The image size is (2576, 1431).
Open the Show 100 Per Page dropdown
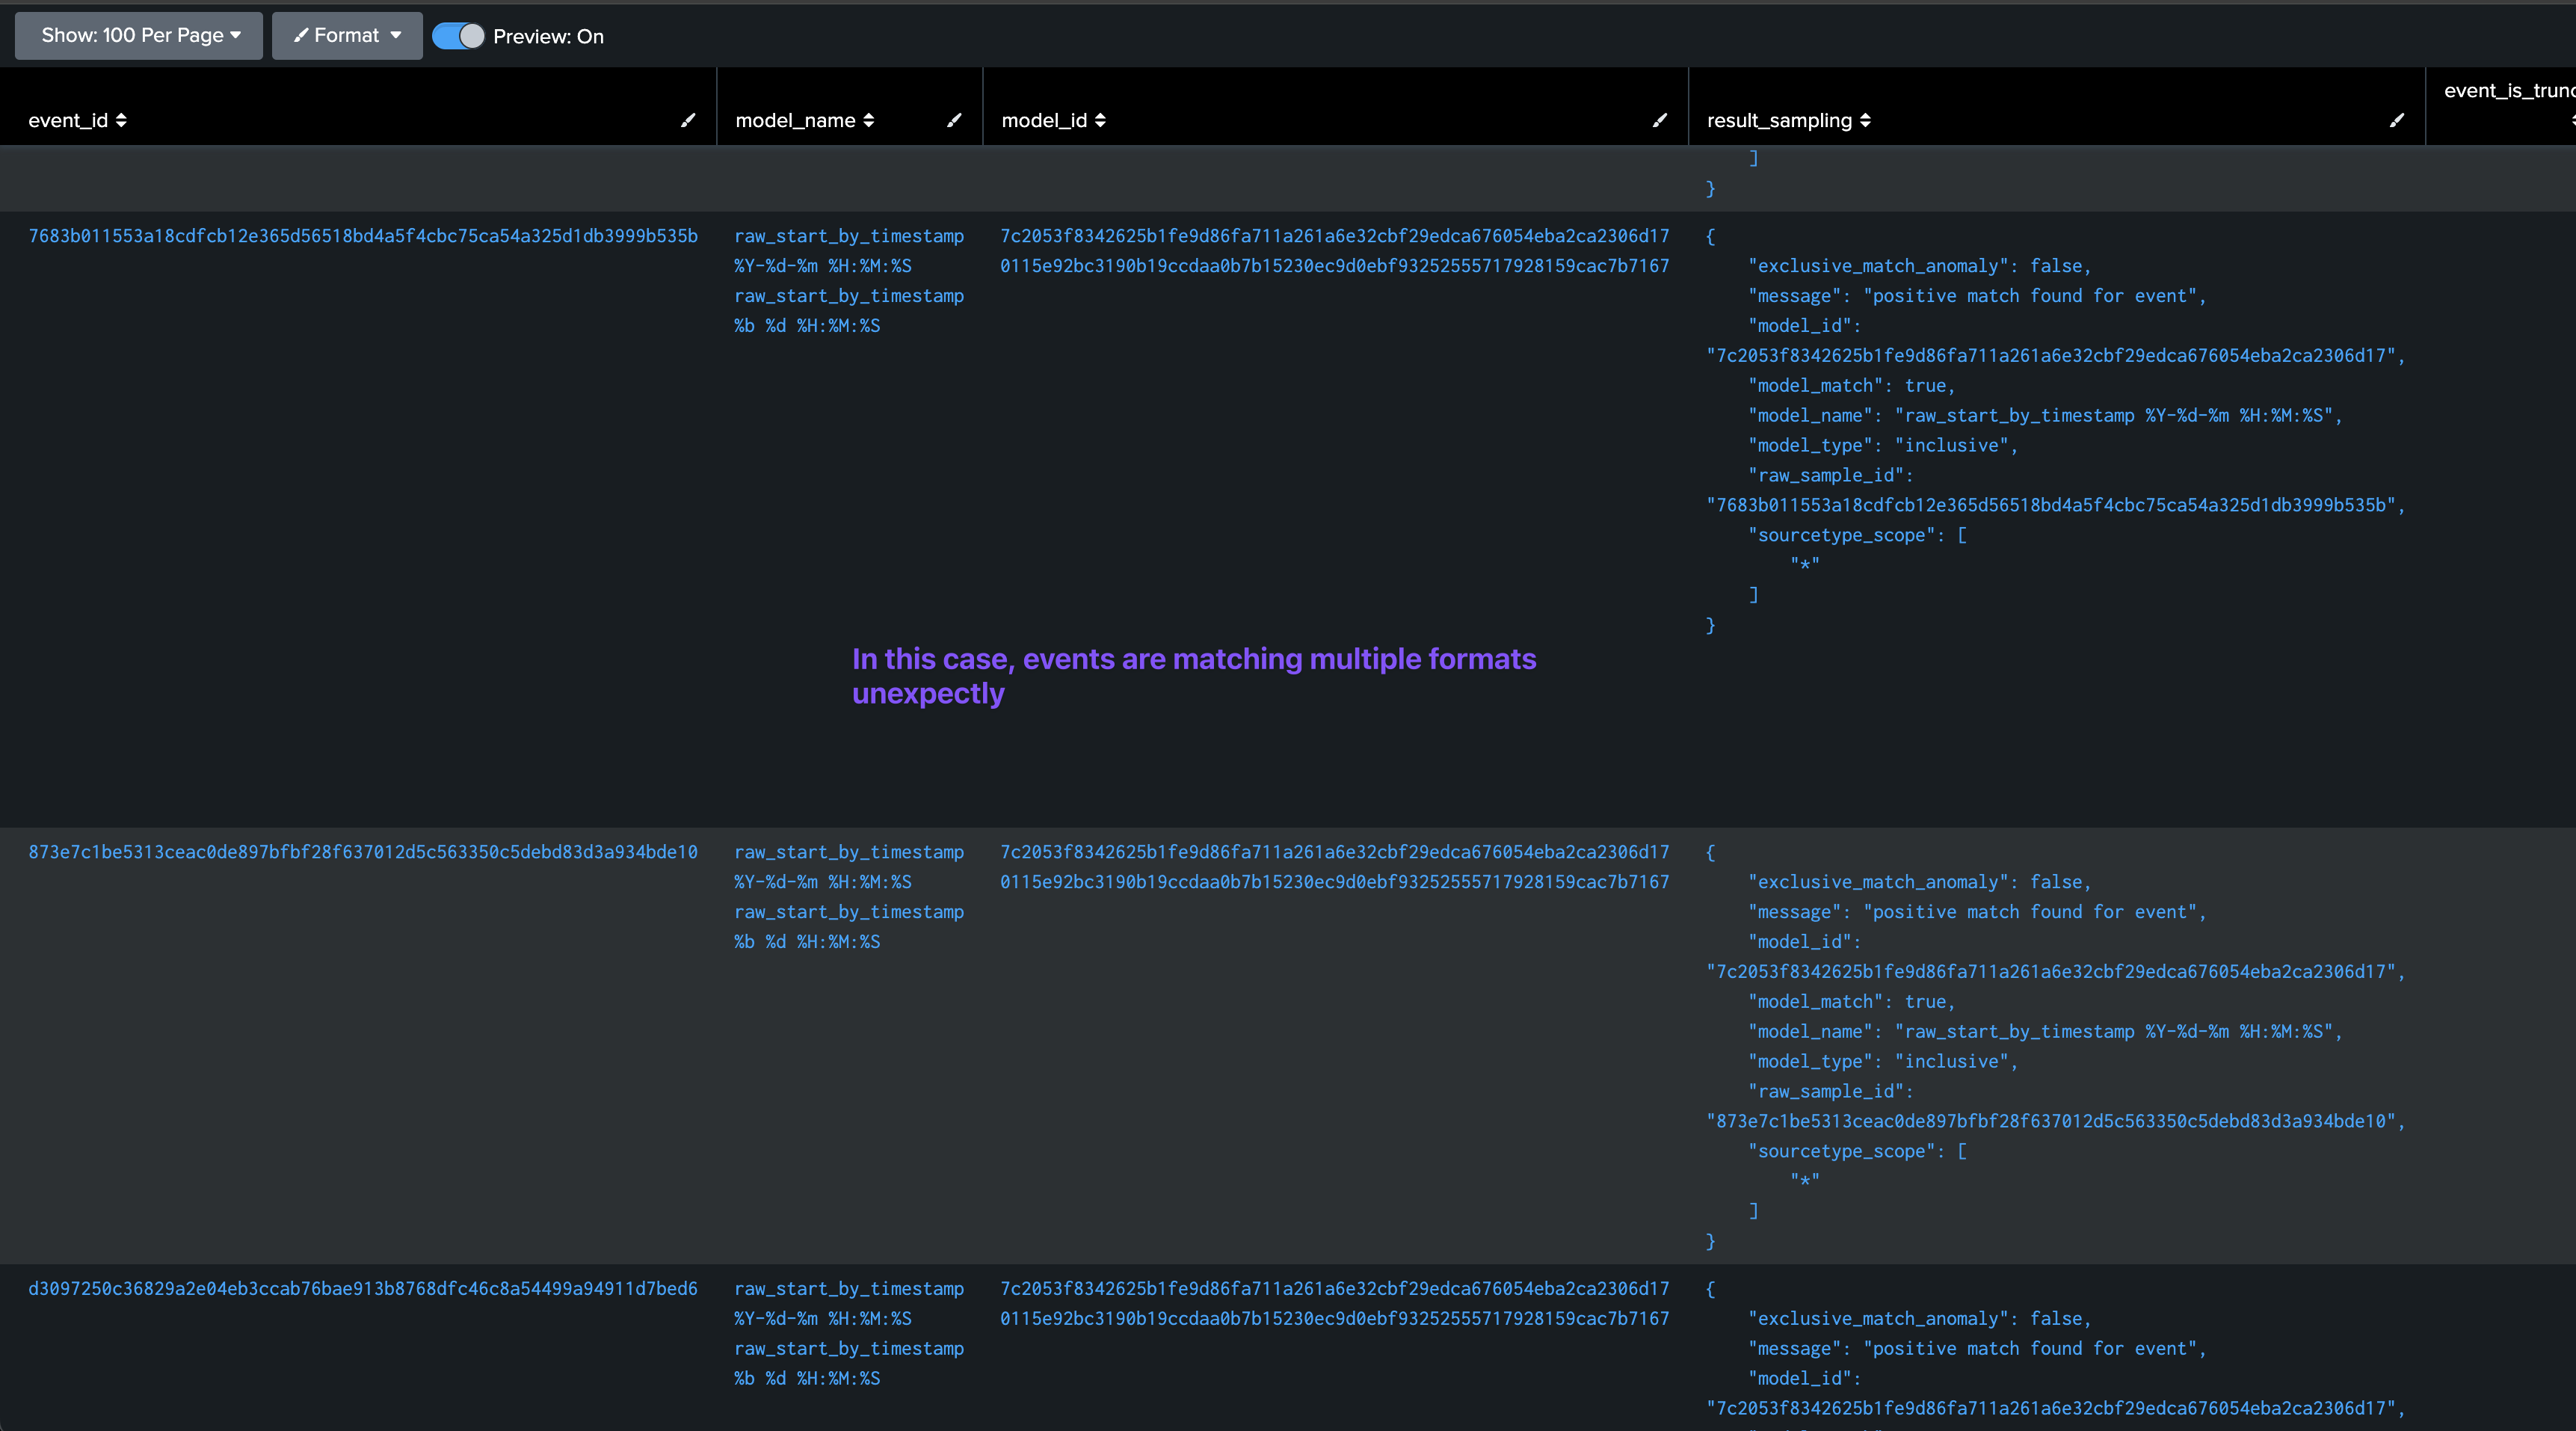[x=139, y=36]
